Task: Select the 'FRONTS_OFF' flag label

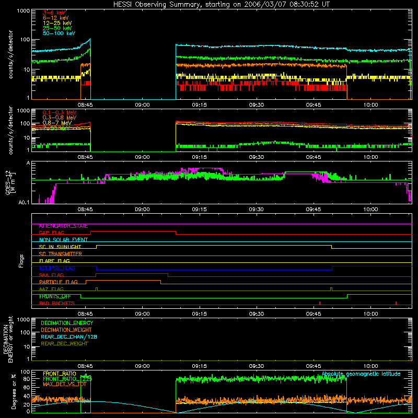Action: click(55, 296)
